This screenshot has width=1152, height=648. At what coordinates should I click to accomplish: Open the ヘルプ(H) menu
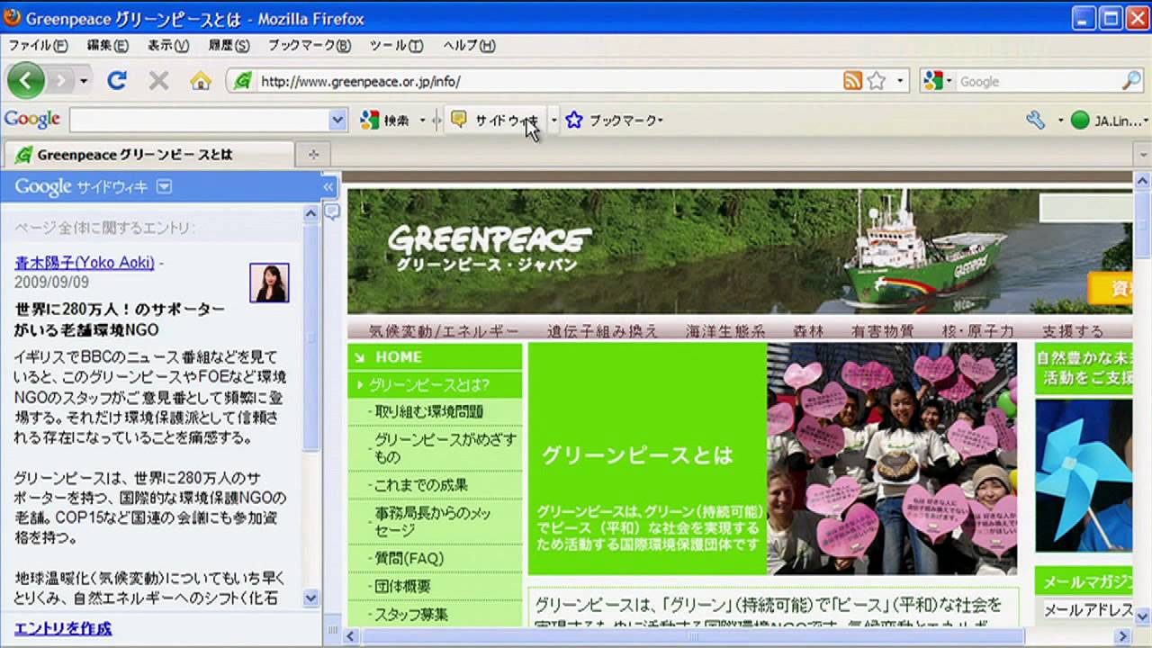point(469,46)
